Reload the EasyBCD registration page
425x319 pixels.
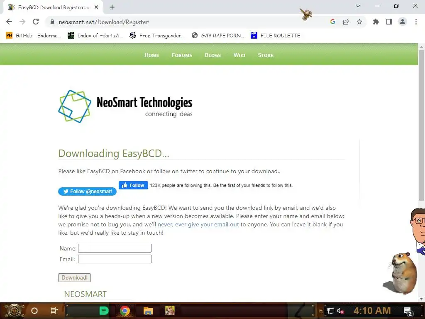pyautogui.click(x=36, y=22)
